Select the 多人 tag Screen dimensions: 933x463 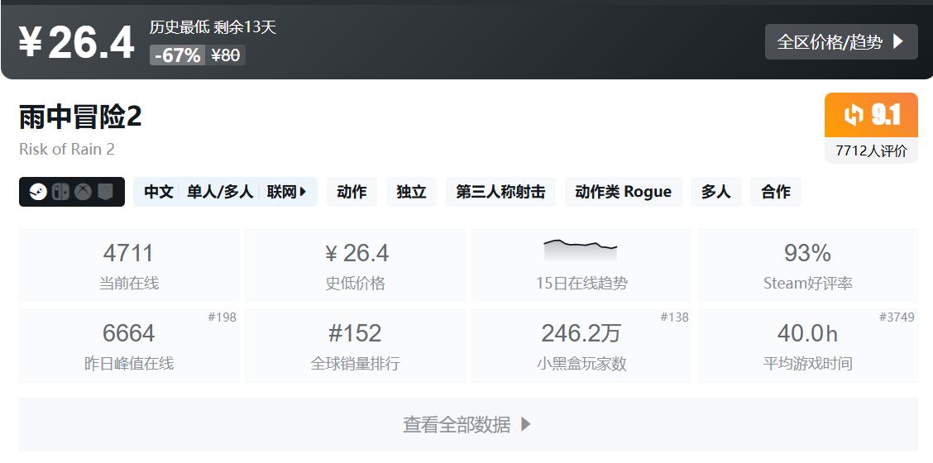pos(715,192)
